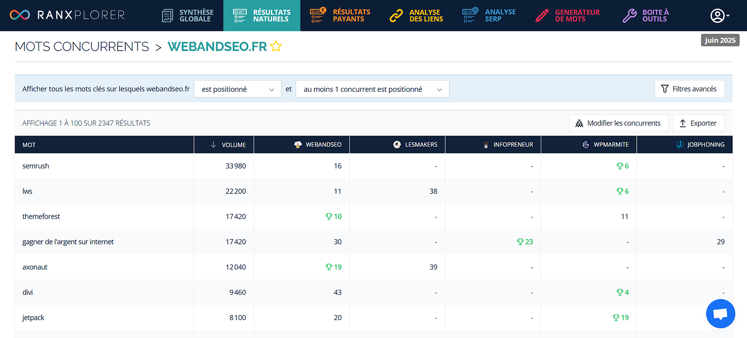Select the Générateur de Mots pen icon
Screen dimensions: 747x338
[x=541, y=15]
